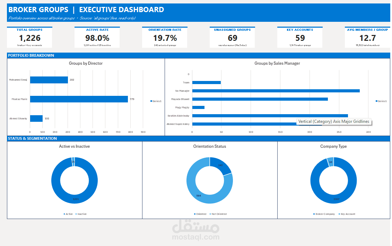The image size is (392, 246).
Task: Select the "242 oriented groups" caption
Action: (165, 45)
